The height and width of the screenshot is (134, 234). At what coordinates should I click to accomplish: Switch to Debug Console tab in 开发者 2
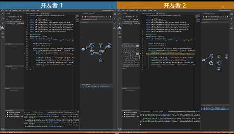point(158,112)
